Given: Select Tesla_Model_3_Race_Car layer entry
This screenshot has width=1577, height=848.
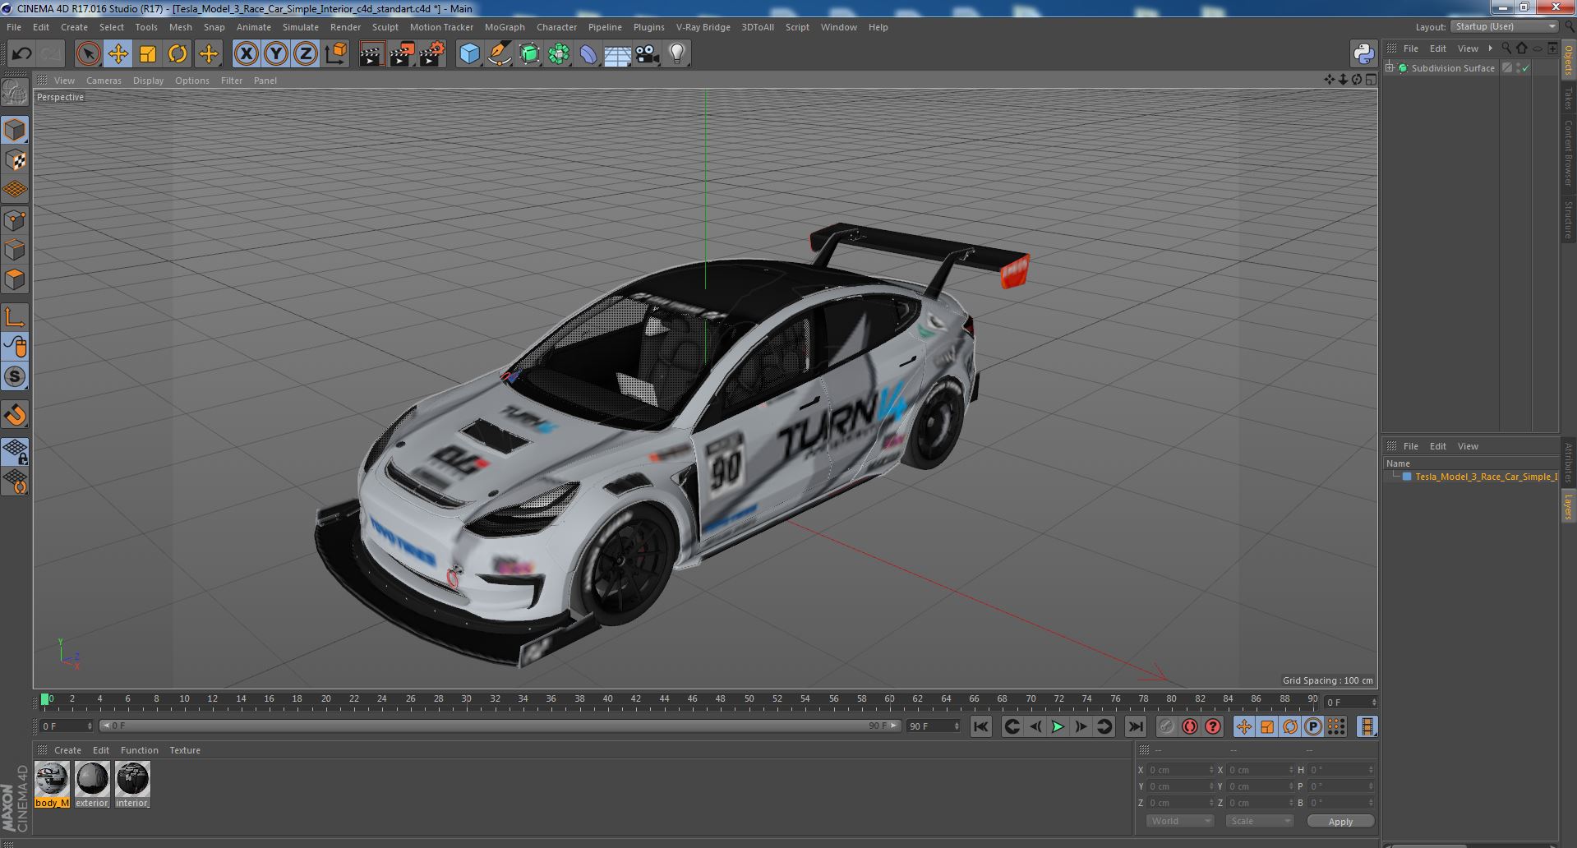Looking at the screenshot, I should (1485, 477).
